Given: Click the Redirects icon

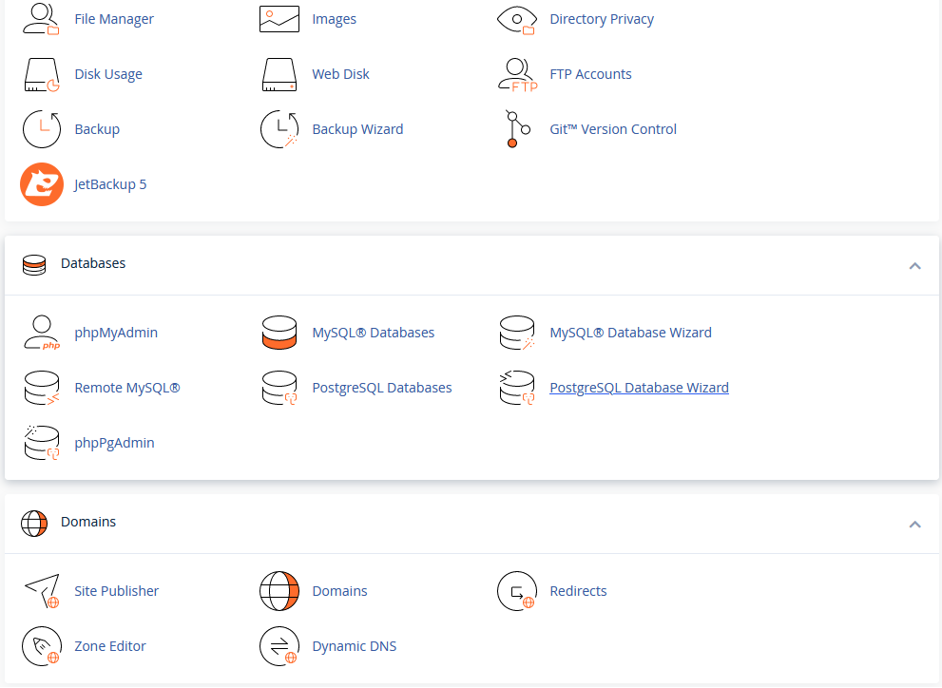Looking at the screenshot, I should [517, 591].
